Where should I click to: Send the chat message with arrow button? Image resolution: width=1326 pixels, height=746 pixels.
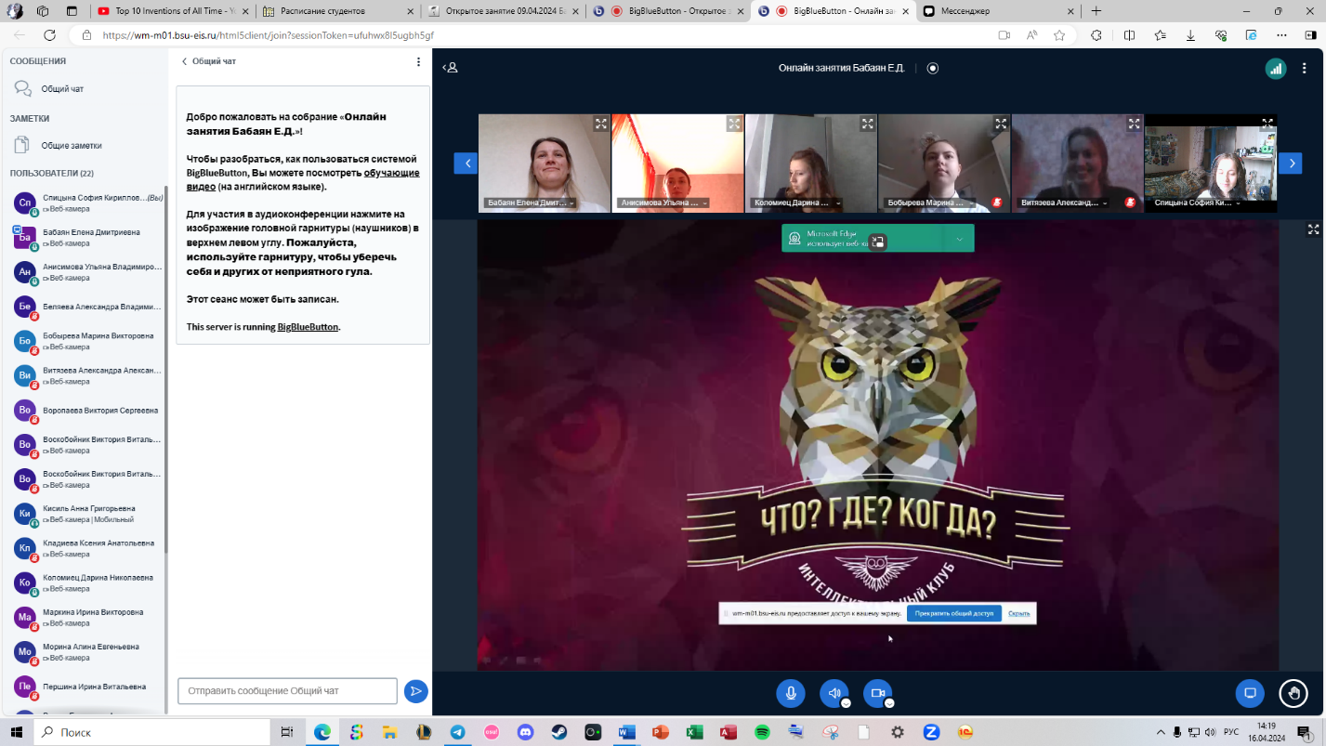tap(415, 691)
